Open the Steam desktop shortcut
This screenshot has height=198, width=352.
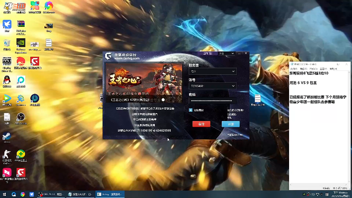point(7,137)
